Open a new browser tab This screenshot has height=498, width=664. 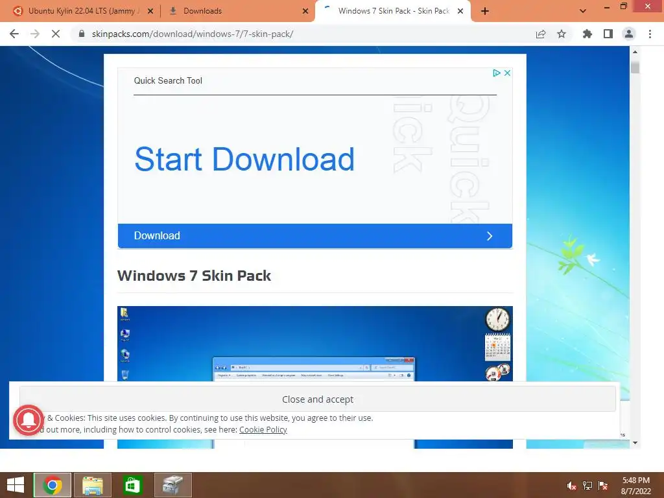[x=485, y=11]
